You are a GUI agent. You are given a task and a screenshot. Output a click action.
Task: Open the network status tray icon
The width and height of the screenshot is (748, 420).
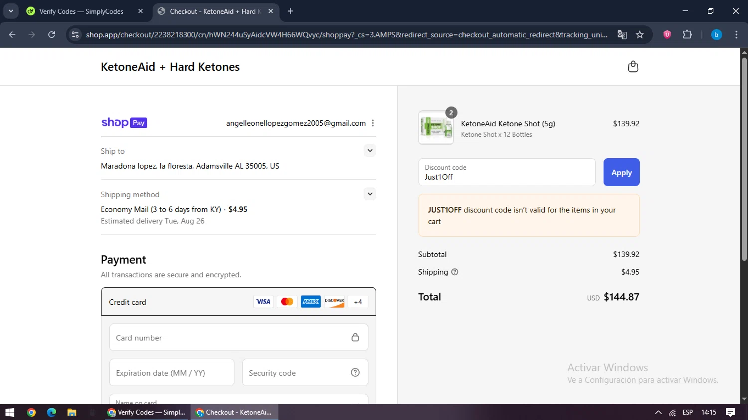coord(672,412)
